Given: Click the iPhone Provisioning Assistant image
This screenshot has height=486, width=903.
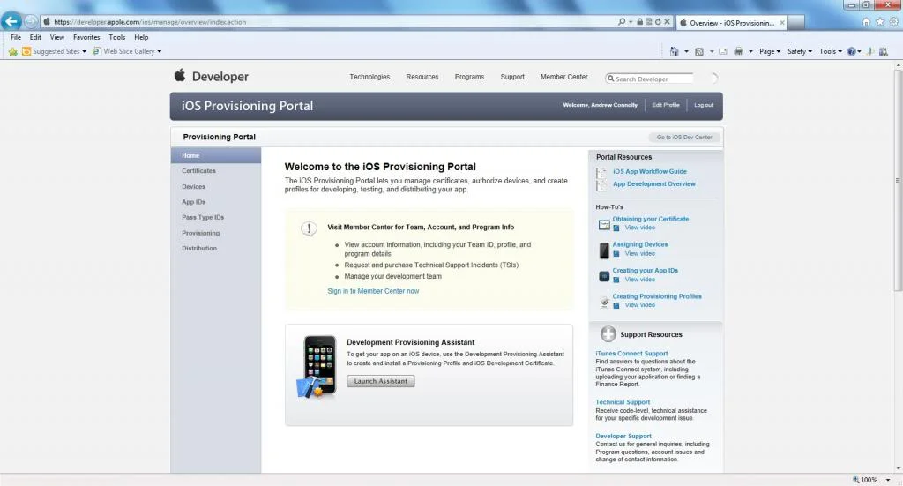Looking at the screenshot, I should click(x=317, y=368).
